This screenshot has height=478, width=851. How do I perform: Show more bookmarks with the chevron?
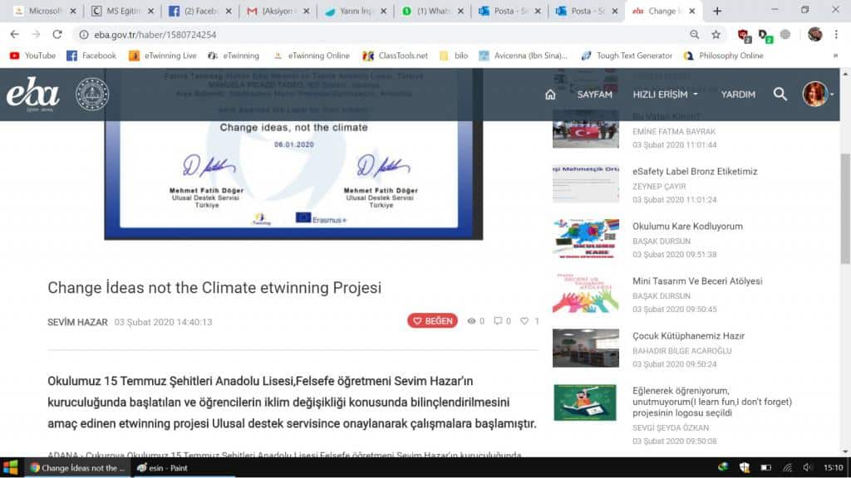pyautogui.click(x=835, y=56)
